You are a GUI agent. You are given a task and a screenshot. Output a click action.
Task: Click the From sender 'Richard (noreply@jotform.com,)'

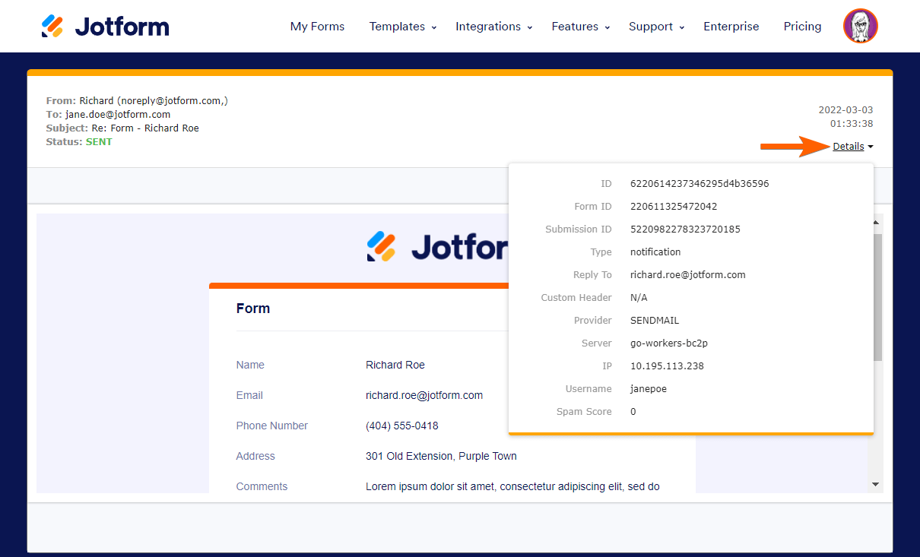(154, 101)
